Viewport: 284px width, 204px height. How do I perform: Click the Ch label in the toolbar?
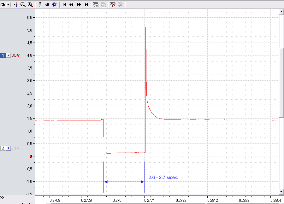3,5
